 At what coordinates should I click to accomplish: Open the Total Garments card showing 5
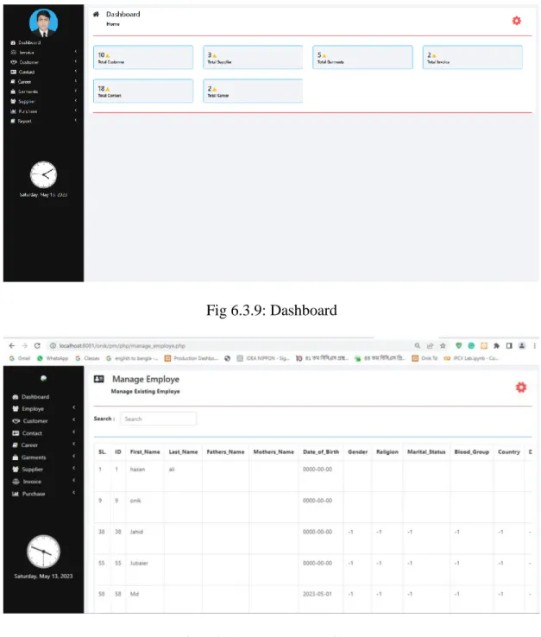[x=362, y=57]
